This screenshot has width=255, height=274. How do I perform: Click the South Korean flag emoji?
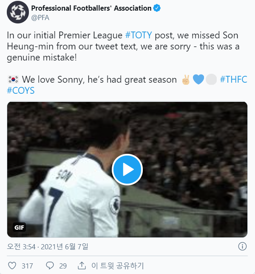pyautogui.click(x=13, y=79)
